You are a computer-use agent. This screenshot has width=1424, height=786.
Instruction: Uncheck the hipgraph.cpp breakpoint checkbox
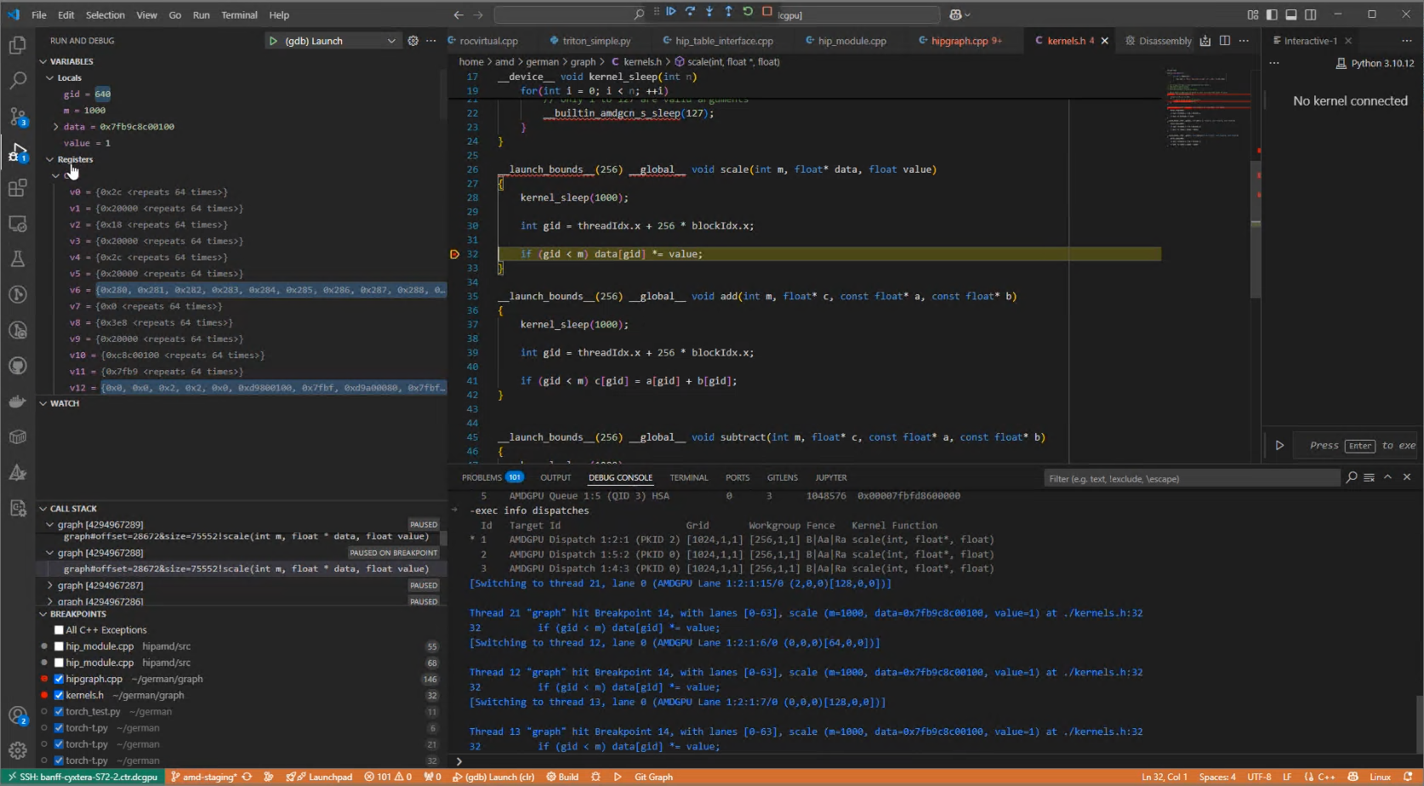59,679
